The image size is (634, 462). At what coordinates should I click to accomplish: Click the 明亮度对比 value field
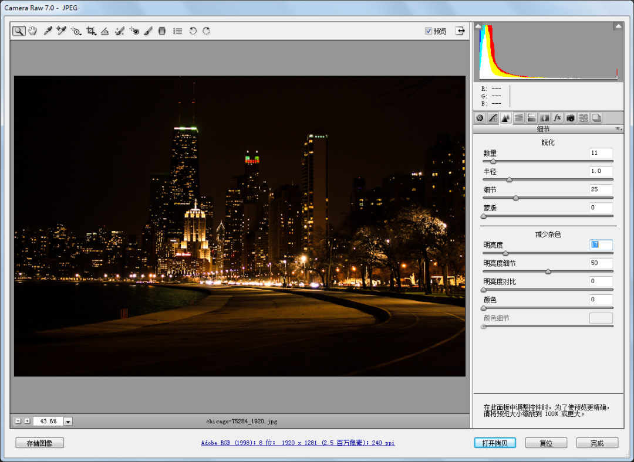pos(601,281)
